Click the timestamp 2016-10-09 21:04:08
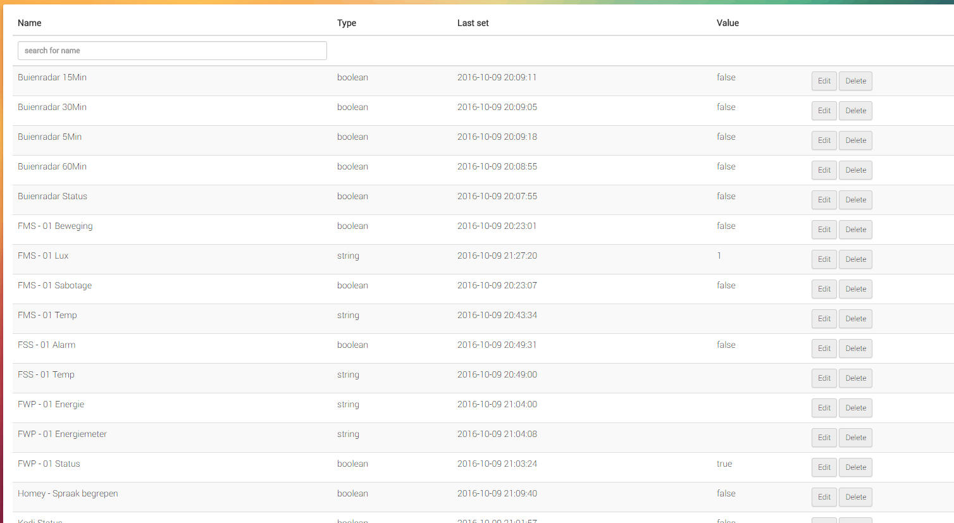The image size is (954, 523). (497, 434)
